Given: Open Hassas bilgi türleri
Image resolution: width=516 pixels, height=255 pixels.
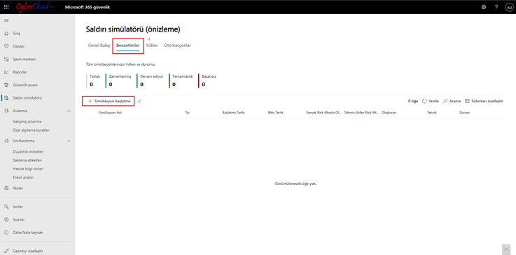Looking at the screenshot, I should tap(28, 169).
